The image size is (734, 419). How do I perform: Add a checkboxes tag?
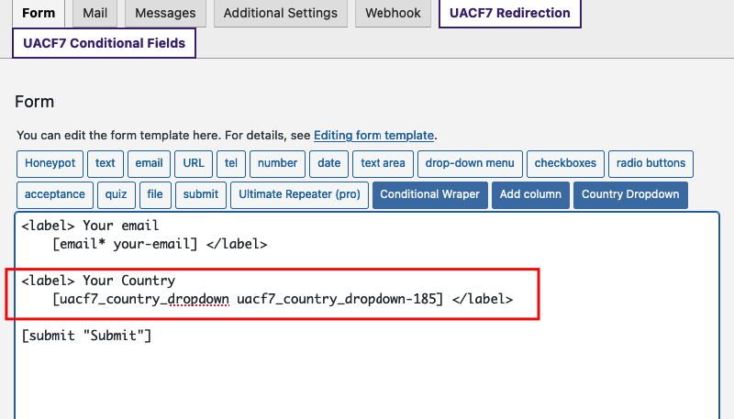(x=565, y=164)
